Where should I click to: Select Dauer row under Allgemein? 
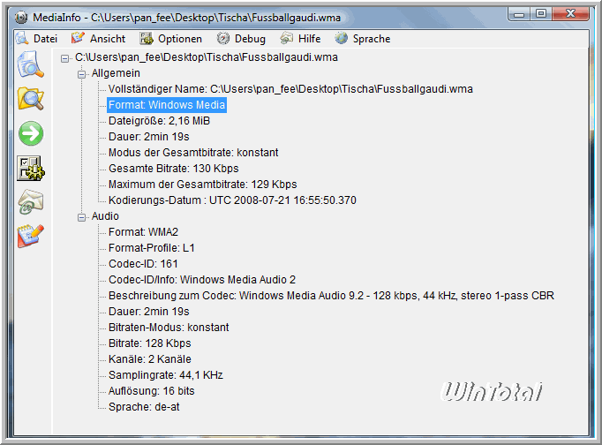point(149,137)
